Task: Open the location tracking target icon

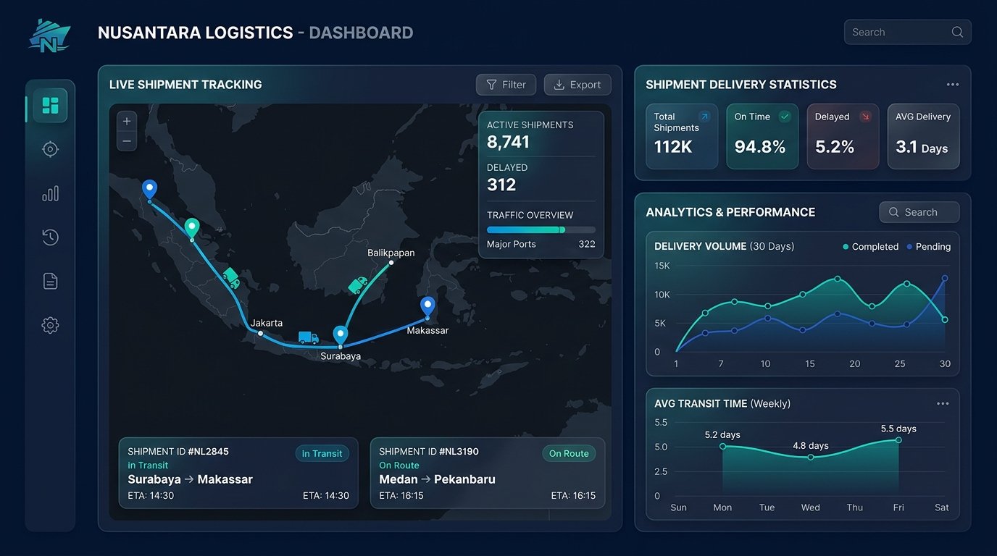Action: coord(50,149)
